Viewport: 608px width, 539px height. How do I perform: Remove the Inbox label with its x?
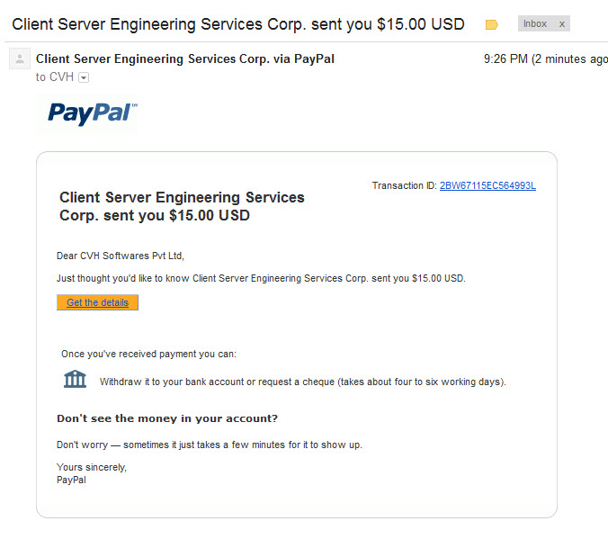[x=562, y=24]
